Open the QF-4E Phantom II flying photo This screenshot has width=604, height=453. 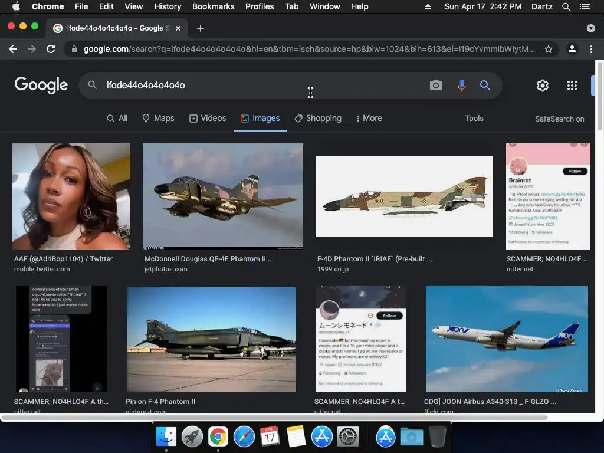[x=222, y=196]
